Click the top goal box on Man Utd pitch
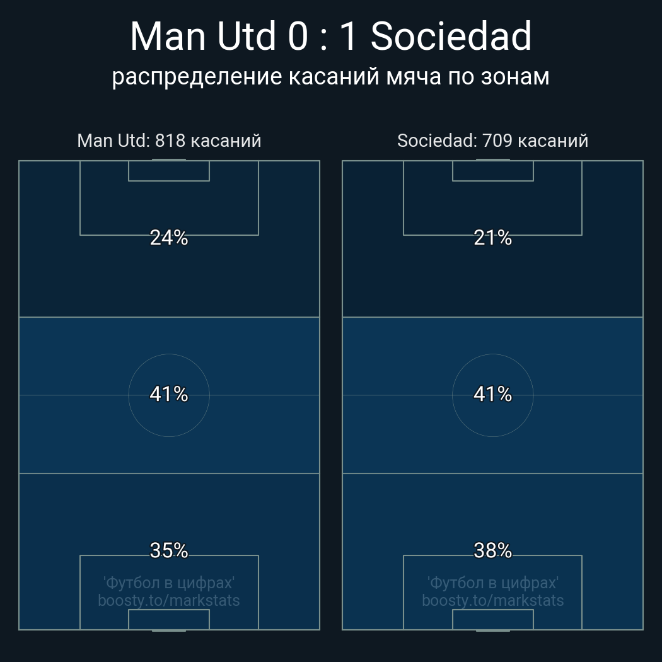This screenshot has width=662, height=662. tap(169, 171)
